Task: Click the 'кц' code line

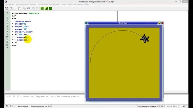Action: coord(16,43)
